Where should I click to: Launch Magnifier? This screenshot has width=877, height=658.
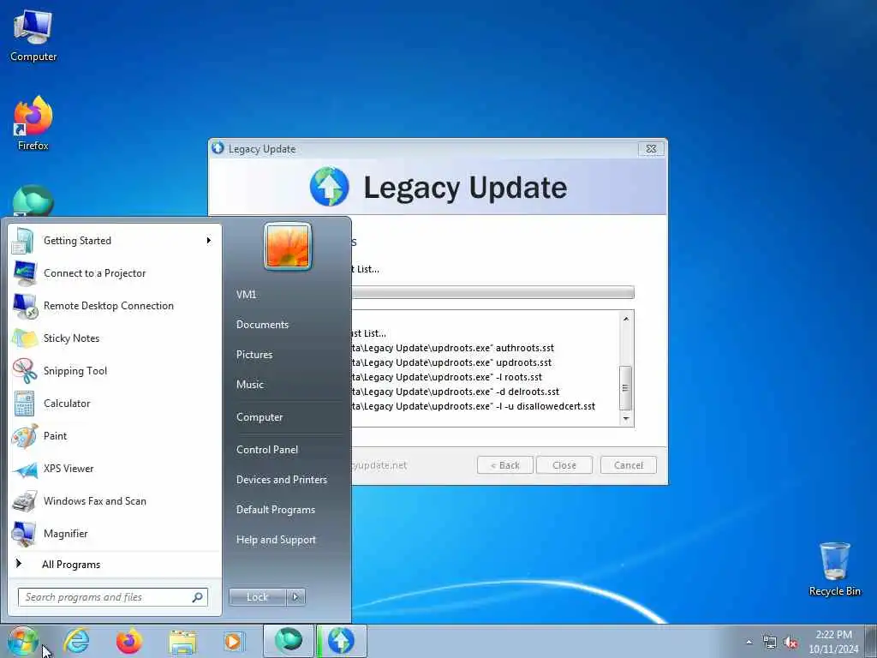(115, 533)
